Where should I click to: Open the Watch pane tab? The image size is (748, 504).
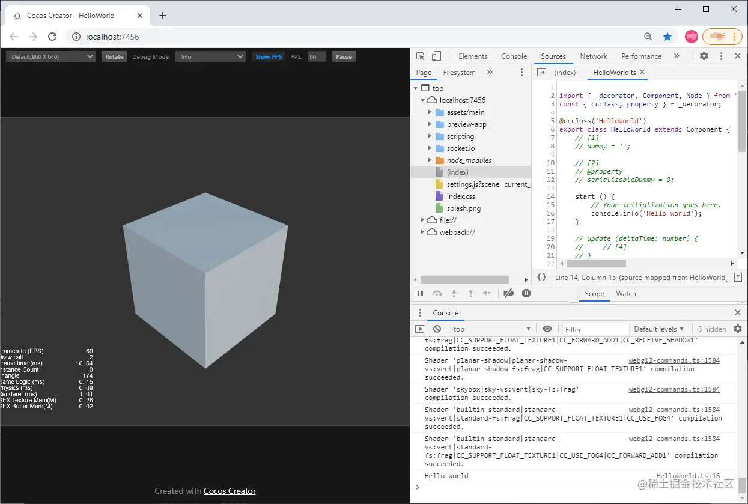625,294
